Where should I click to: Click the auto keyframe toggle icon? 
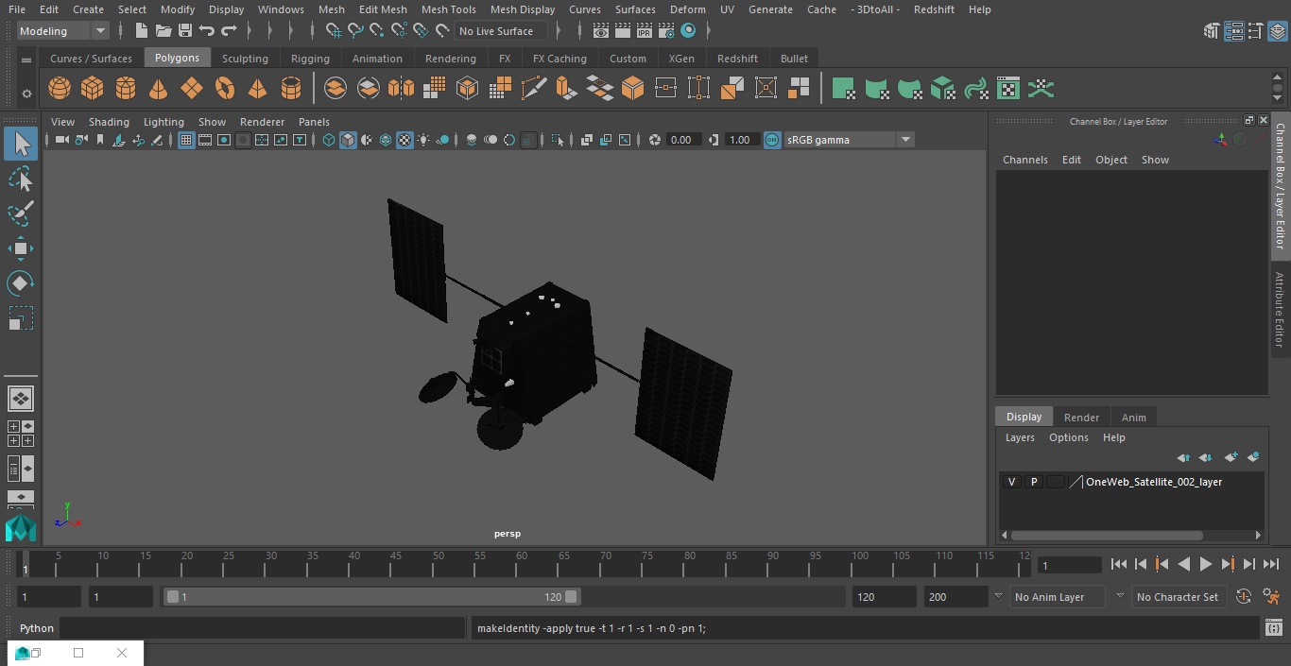pyautogui.click(x=1245, y=596)
